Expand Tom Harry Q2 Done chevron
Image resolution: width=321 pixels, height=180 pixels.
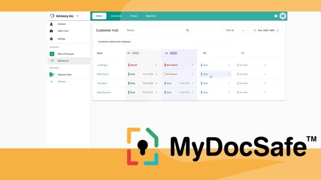click(193, 83)
